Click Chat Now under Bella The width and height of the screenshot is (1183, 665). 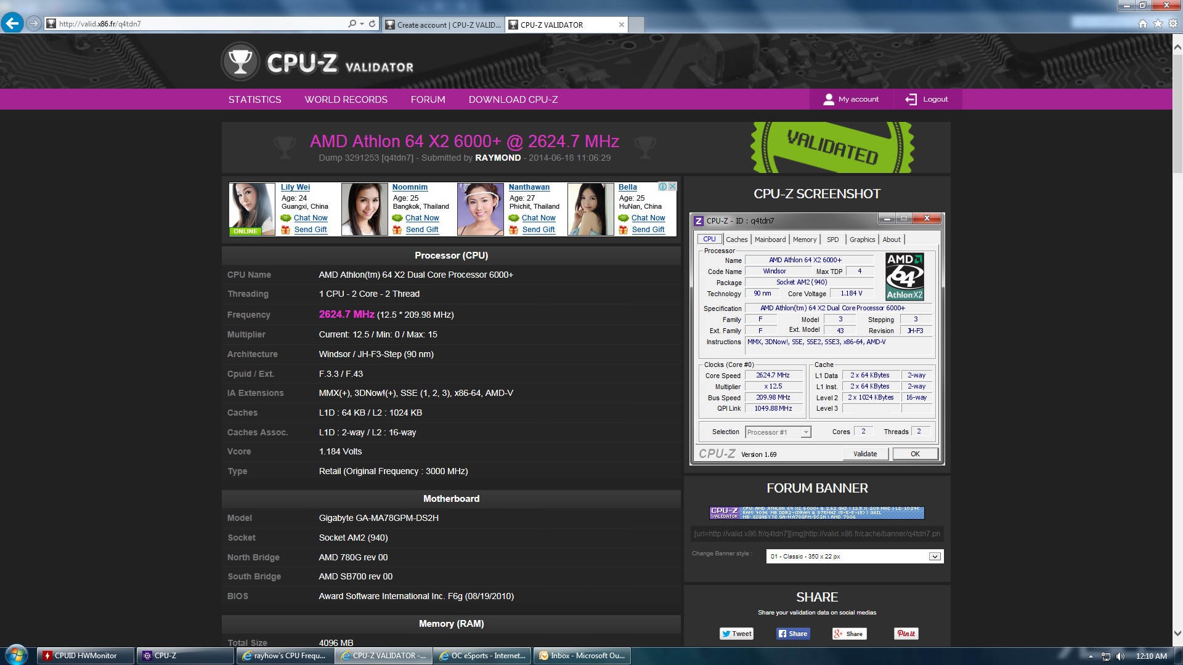pos(648,218)
